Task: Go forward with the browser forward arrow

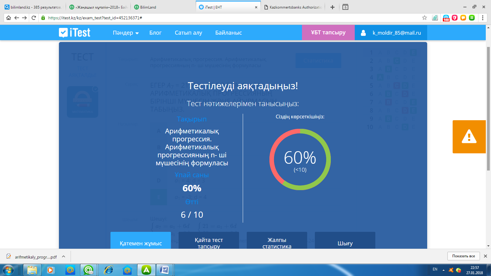Action: 25,18
